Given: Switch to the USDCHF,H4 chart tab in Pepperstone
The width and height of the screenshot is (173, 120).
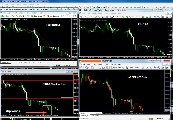Looking at the screenshot, I should tap(16, 62).
